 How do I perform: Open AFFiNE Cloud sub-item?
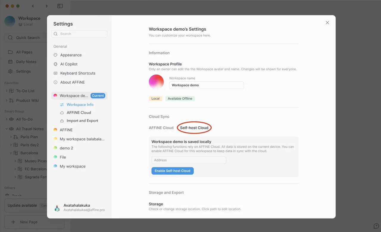(79, 113)
